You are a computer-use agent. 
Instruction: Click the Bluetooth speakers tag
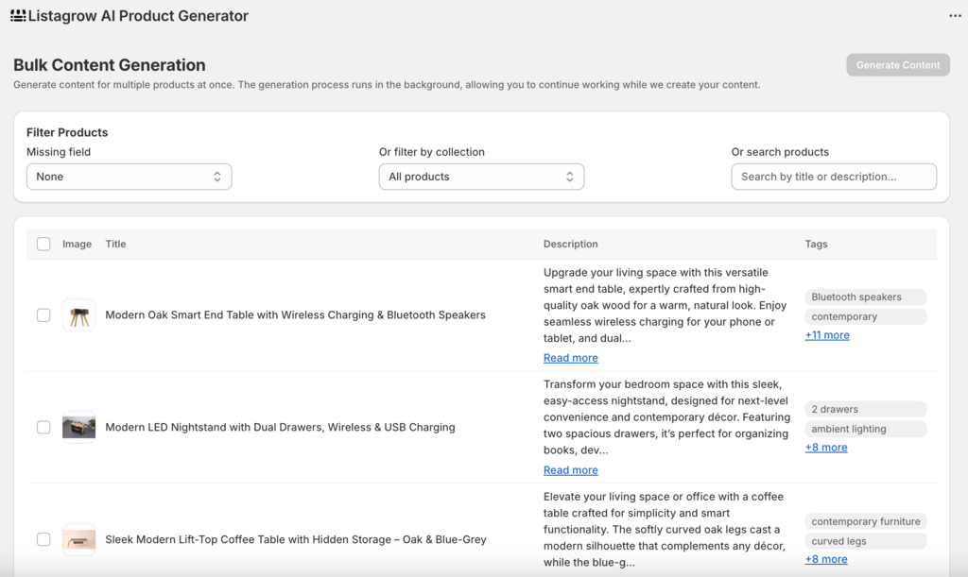point(856,297)
